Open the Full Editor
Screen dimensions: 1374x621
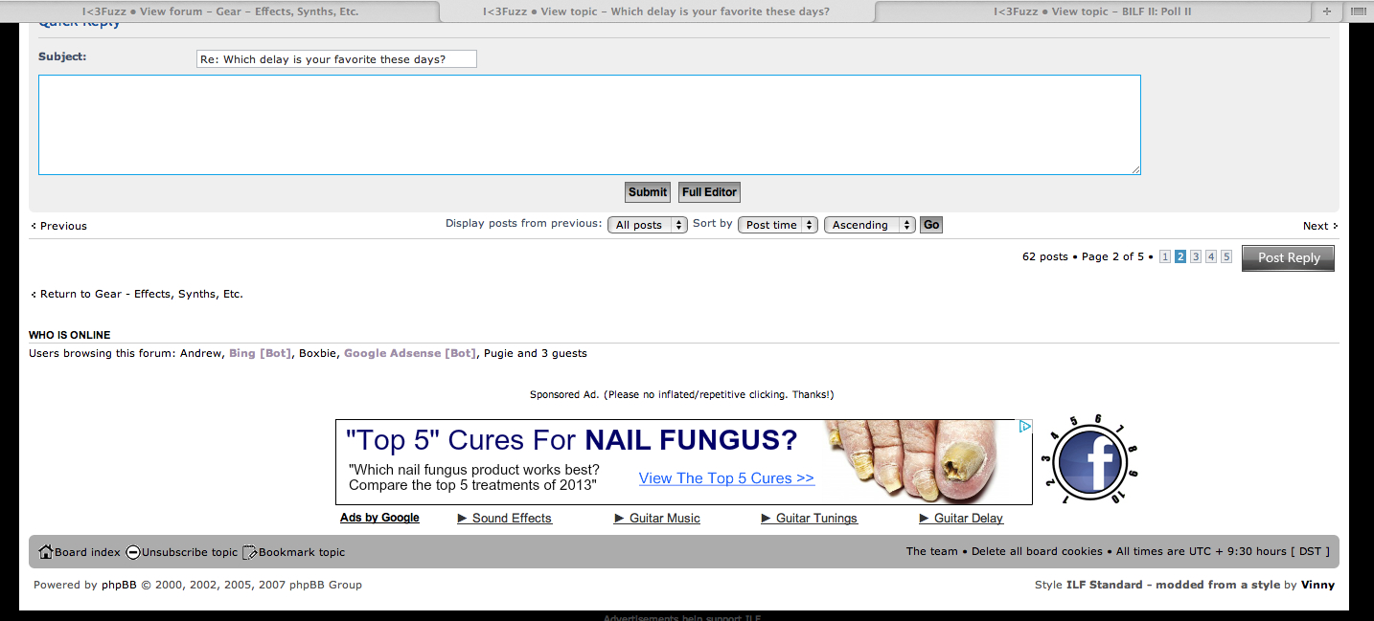coord(709,192)
